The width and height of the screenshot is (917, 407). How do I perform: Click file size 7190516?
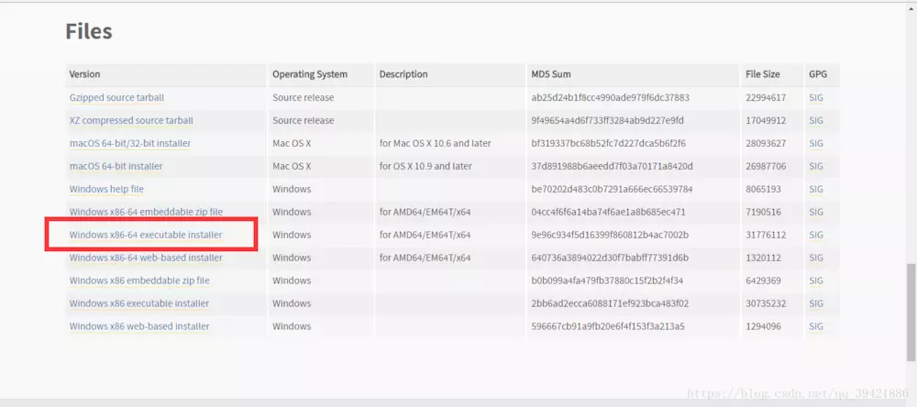tap(763, 212)
